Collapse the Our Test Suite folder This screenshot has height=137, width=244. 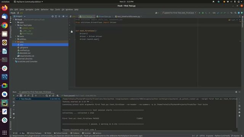pos(16,25)
